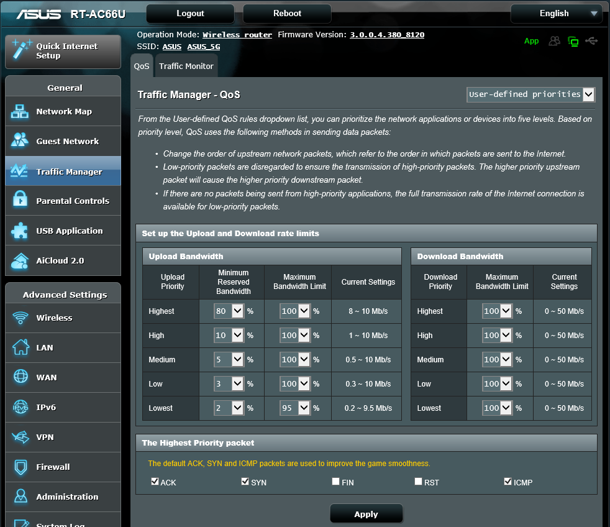
Task: Open Lowest upload maximum bandwidth limit dropdown
Action: click(294, 408)
